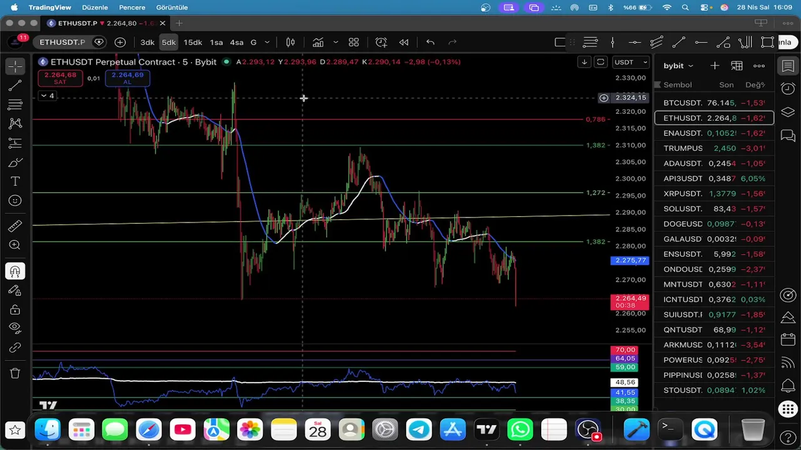Open the emoji icons tool
The width and height of the screenshot is (801, 450).
[15, 201]
